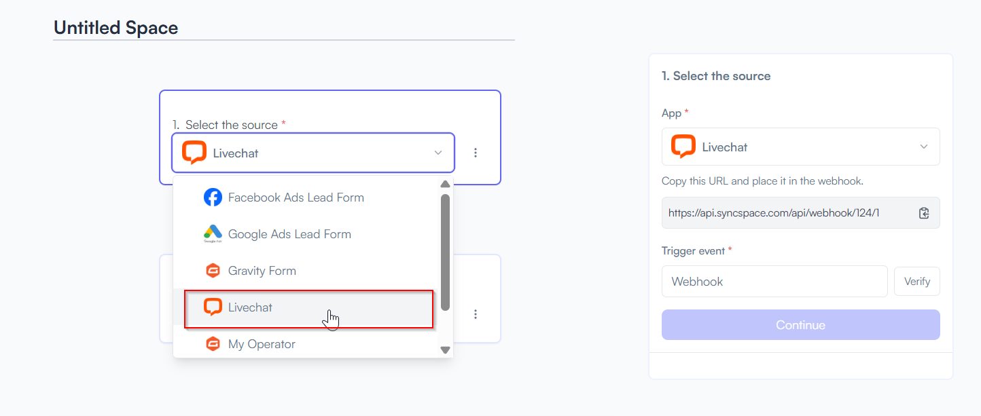Viewport: 981px width, 416px height.
Task: Select Livechat from the dropdown list
Action: [308, 307]
